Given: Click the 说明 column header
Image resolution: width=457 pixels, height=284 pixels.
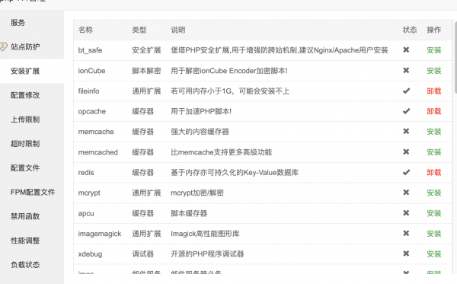Looking at the screenshot, I should 177,30.
